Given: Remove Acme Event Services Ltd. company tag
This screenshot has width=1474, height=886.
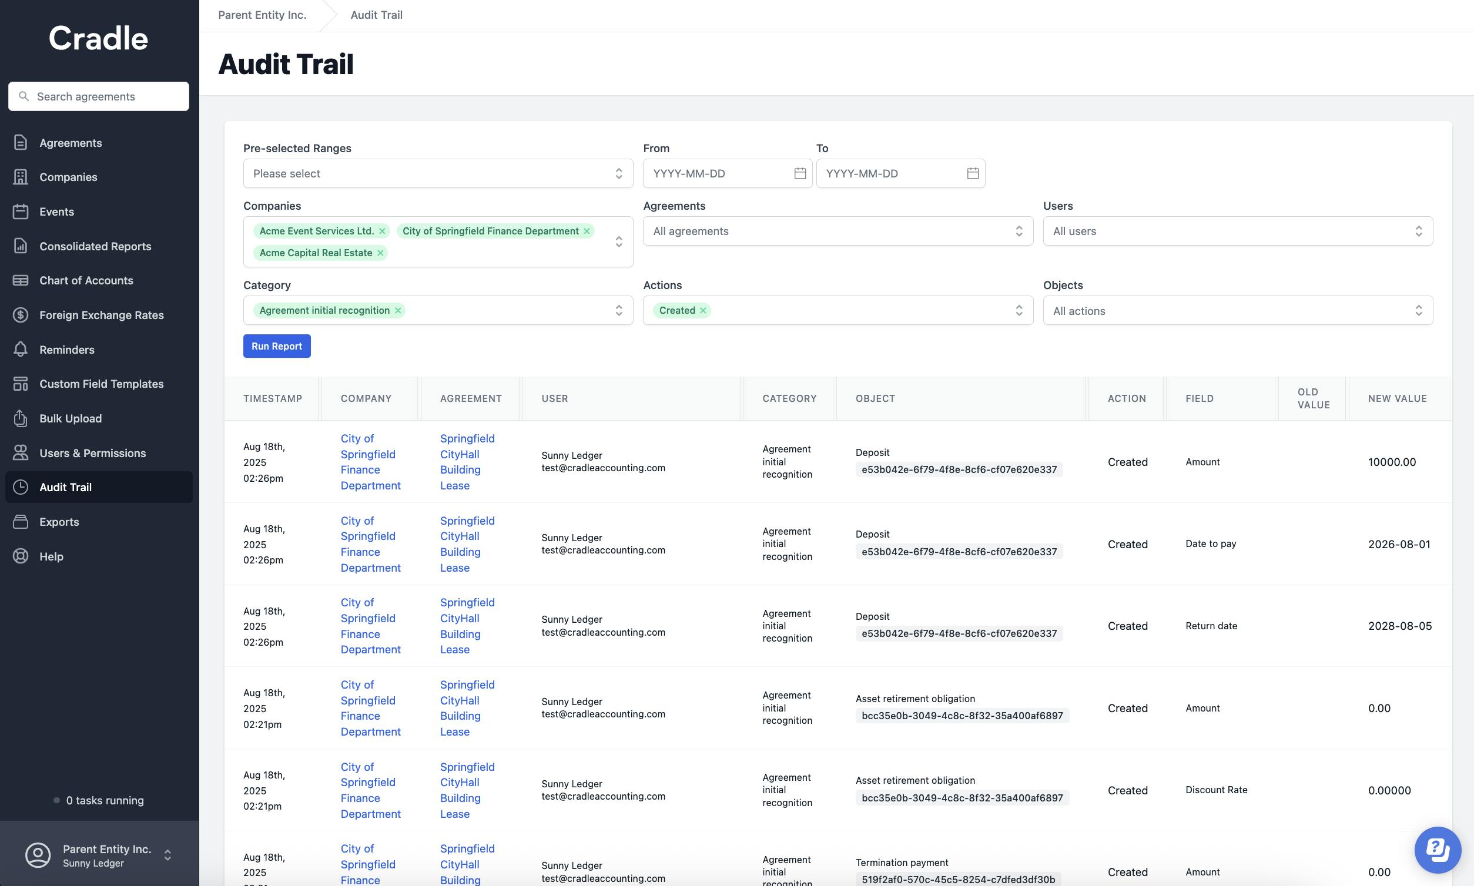Looking at the screenshot, I should (382, 231).
